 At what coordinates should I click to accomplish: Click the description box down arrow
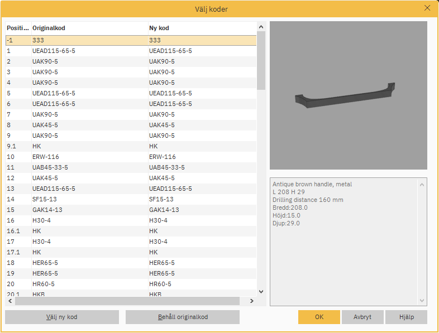[422, 301]
